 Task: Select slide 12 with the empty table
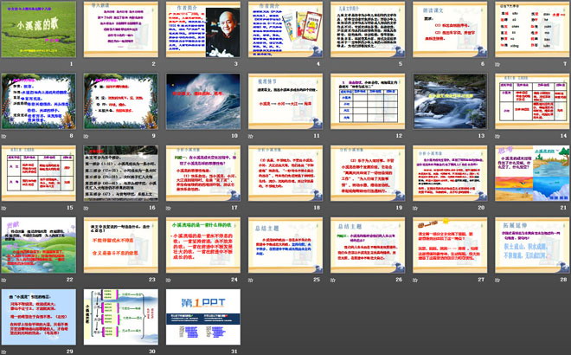pos(368,101)
